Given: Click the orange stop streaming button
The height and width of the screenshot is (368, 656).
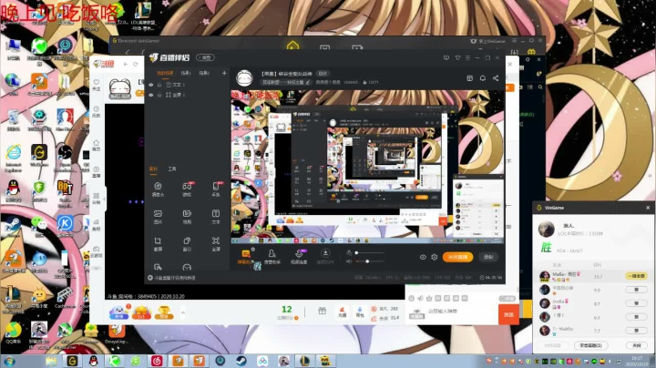Looking at the screenshot, I should pyautogui.click(x=457, y=257).
